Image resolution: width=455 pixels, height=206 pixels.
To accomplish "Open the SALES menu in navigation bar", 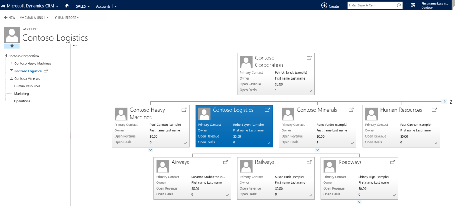I will coord(83,6).
